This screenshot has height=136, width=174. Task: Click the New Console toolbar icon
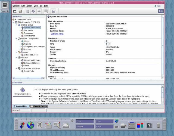coord(15,11)
